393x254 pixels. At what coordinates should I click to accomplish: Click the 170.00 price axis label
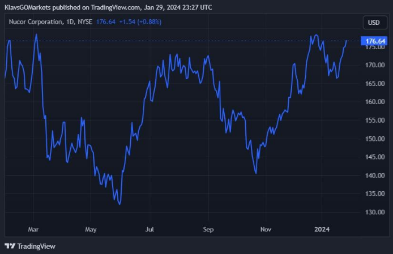pyautogui.click(x=375, y=65)
